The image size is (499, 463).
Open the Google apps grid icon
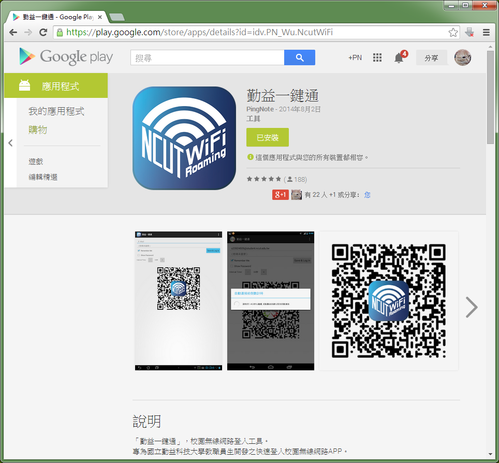[377, 57]
